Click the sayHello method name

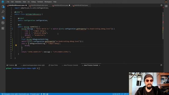tap(33, 27)
